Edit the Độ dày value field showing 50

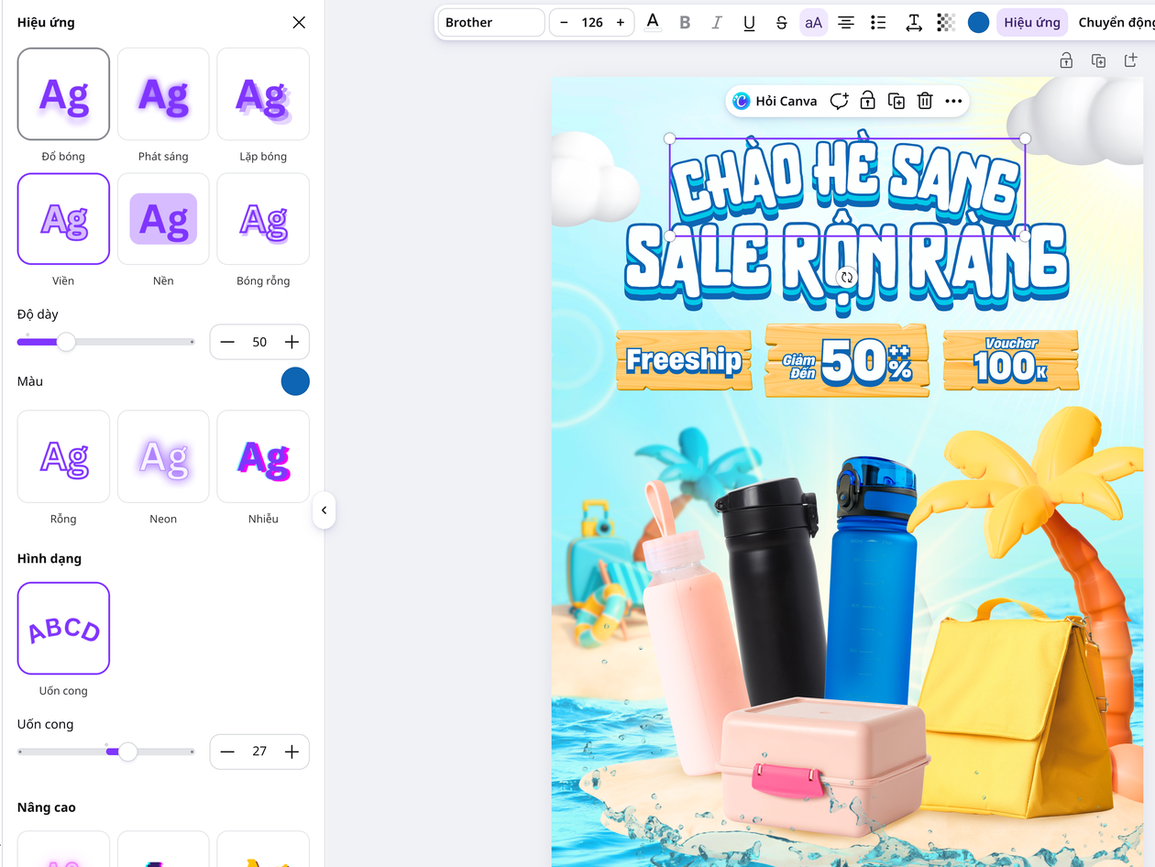(259, 342)
